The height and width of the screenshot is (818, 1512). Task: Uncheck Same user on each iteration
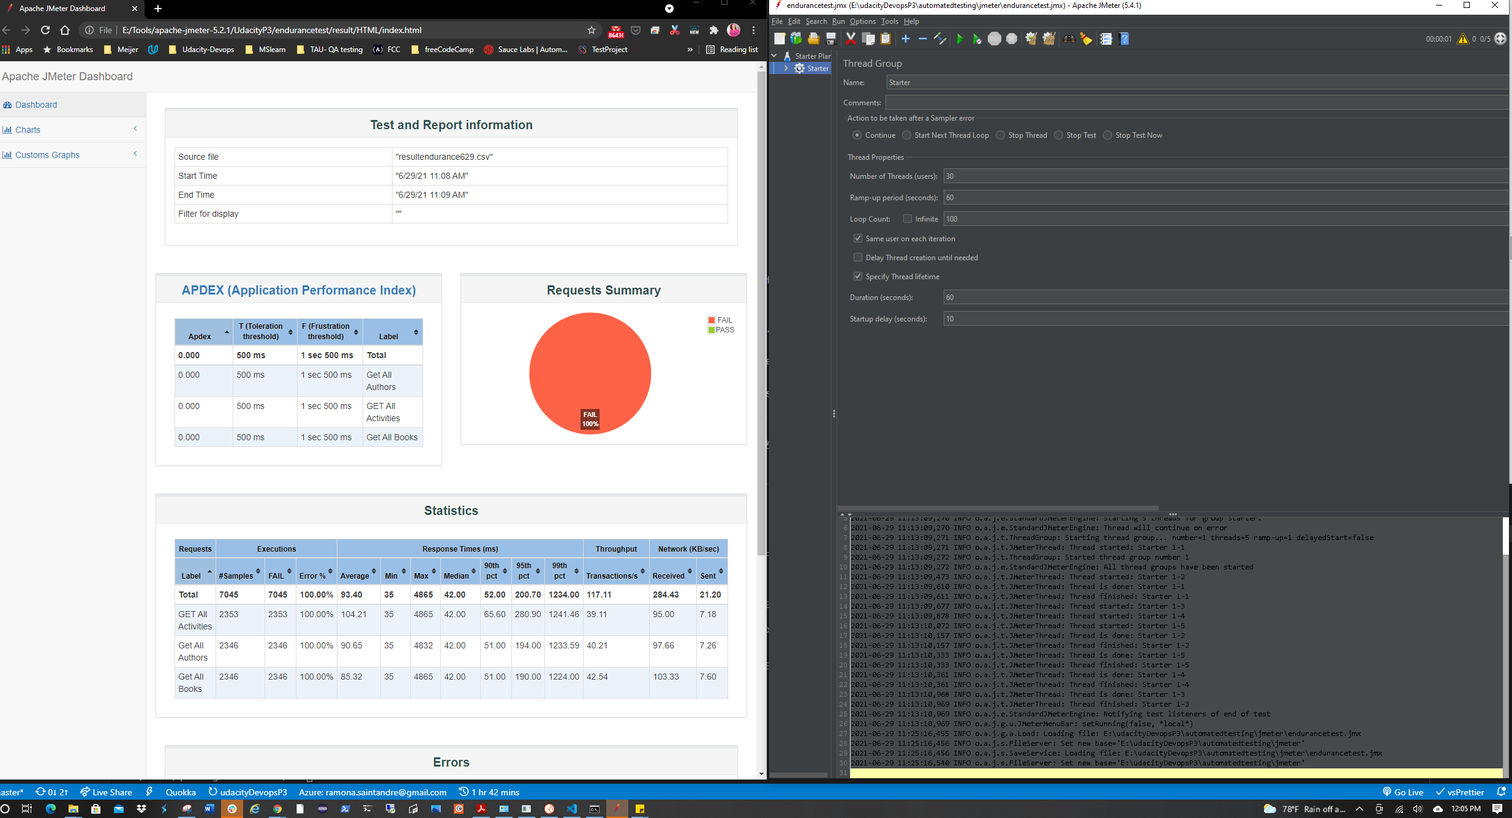858,238
